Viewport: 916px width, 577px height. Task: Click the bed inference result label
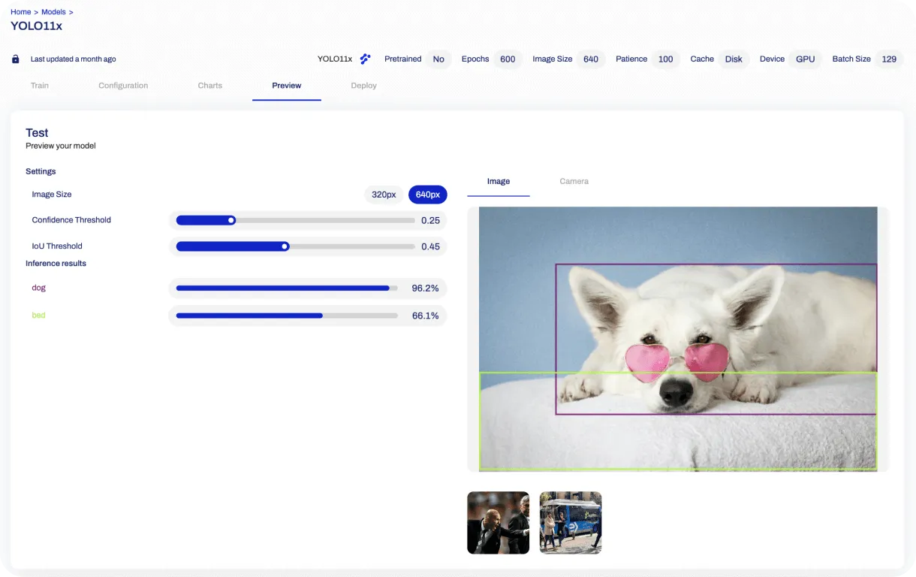(38, 316)
